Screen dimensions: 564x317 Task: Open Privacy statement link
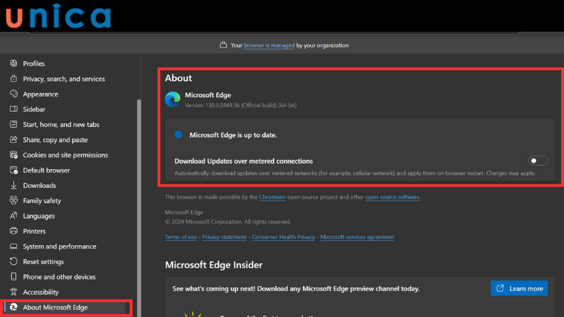pyautogui.click(x=224, y=237)
